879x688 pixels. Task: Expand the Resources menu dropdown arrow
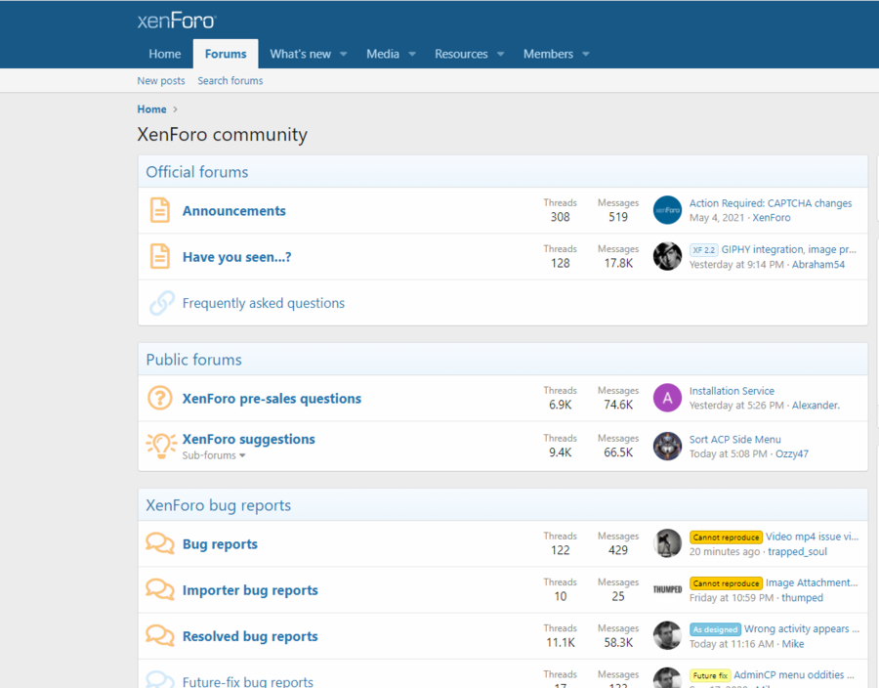pyautogui.click(x=501, y=55)
